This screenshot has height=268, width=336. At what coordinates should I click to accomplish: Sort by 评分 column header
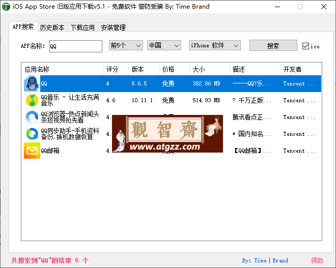tap(116, 69)
